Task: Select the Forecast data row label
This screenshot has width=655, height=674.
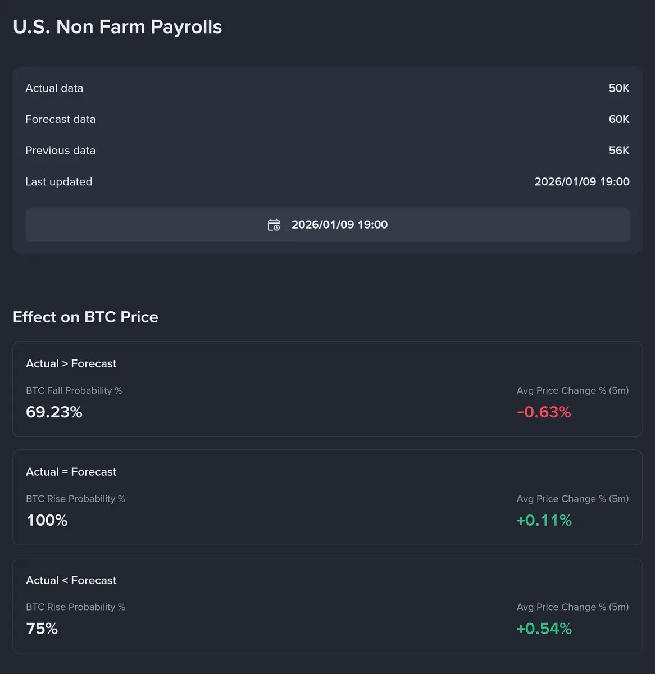Action: click(x=60, y=119)
